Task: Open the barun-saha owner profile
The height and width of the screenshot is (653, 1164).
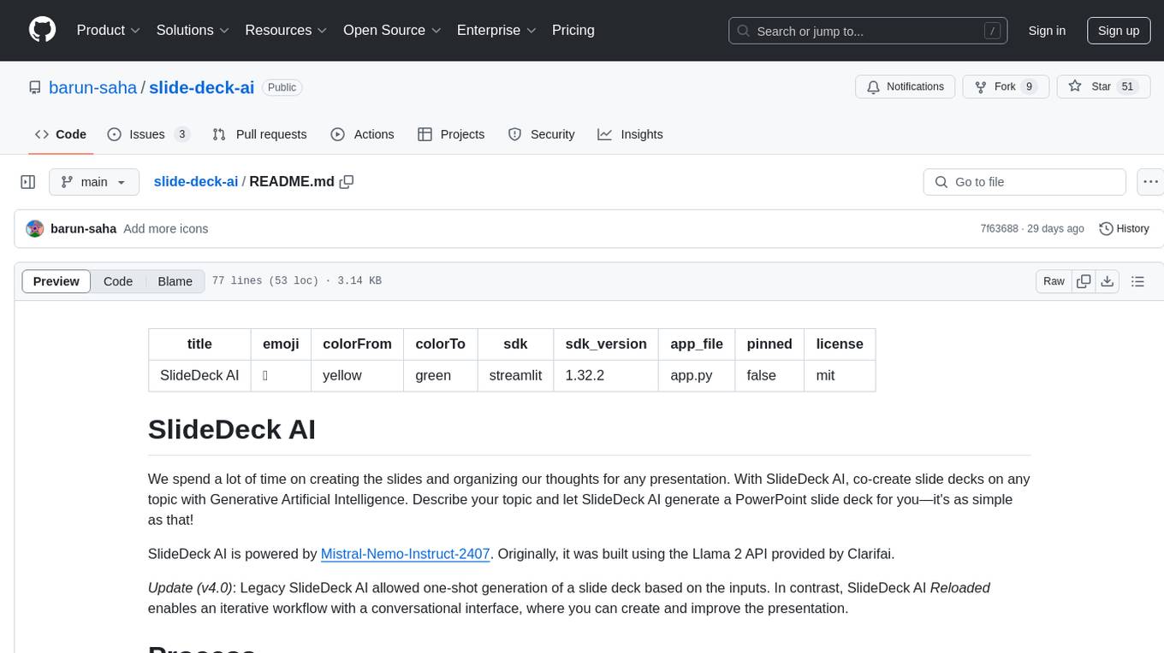Action: (x=92, y=87)
